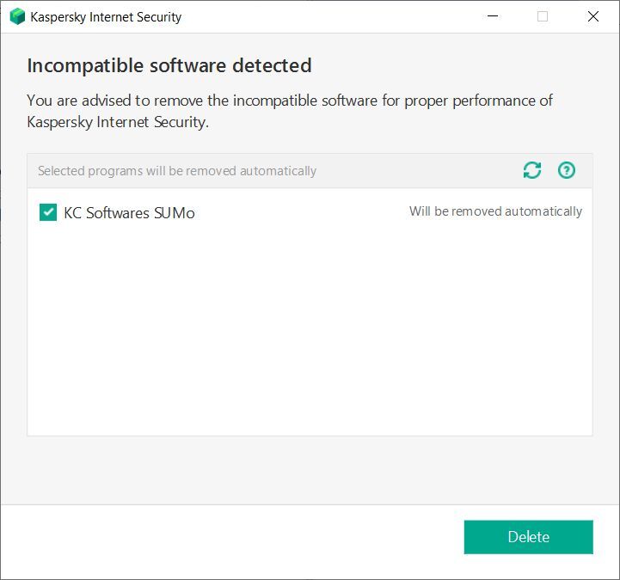Click the 'Will be removed automatically' status text
The height and width of the screenshot is (580, 620).
click(495, 211)
